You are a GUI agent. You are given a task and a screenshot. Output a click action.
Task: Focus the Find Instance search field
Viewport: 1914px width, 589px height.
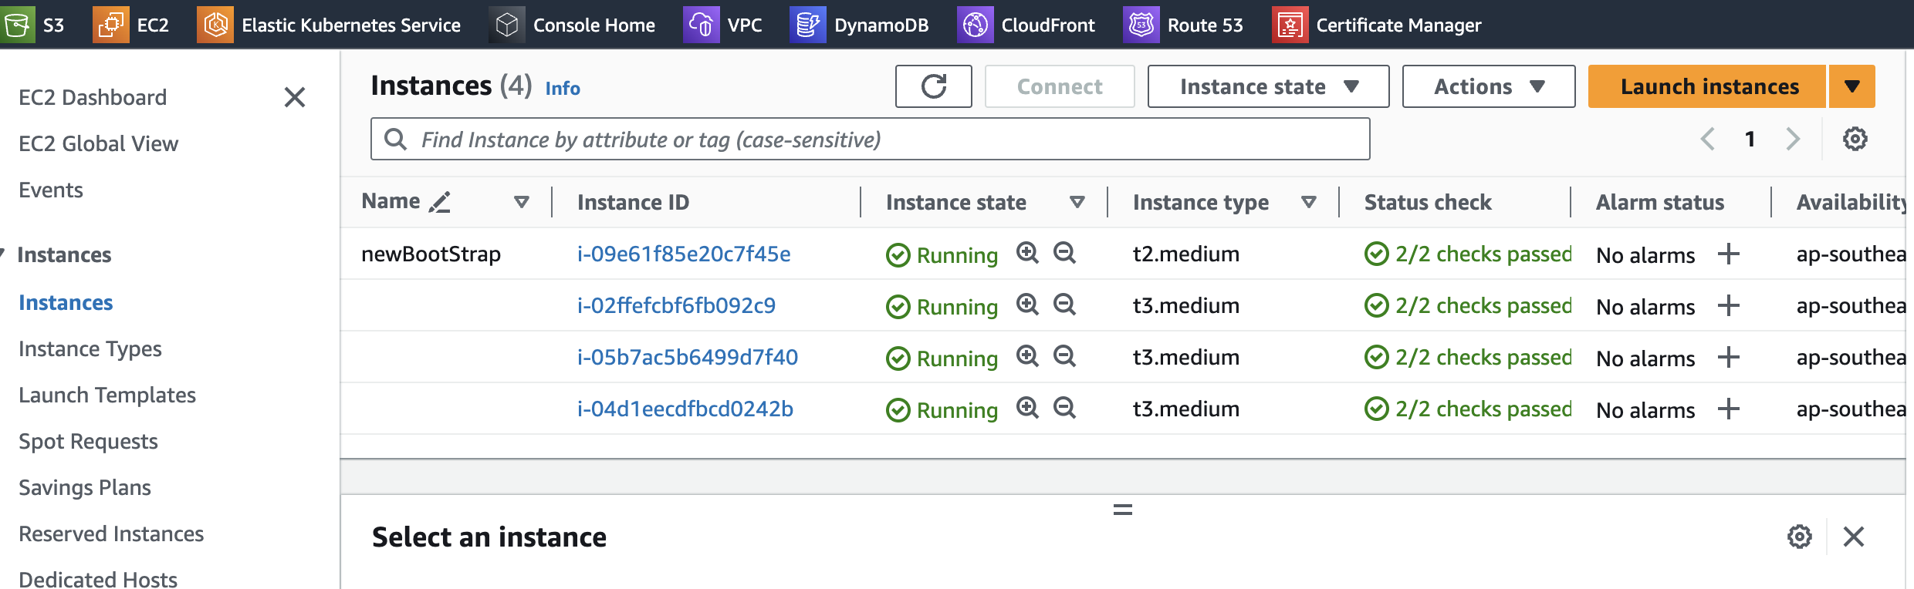click(x=871, y=139)
